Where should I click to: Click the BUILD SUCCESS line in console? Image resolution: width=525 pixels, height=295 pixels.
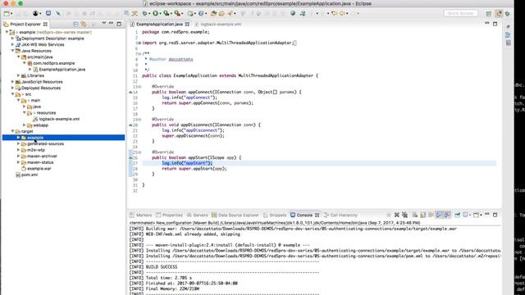pyautogui.click(x=162, y=267)
